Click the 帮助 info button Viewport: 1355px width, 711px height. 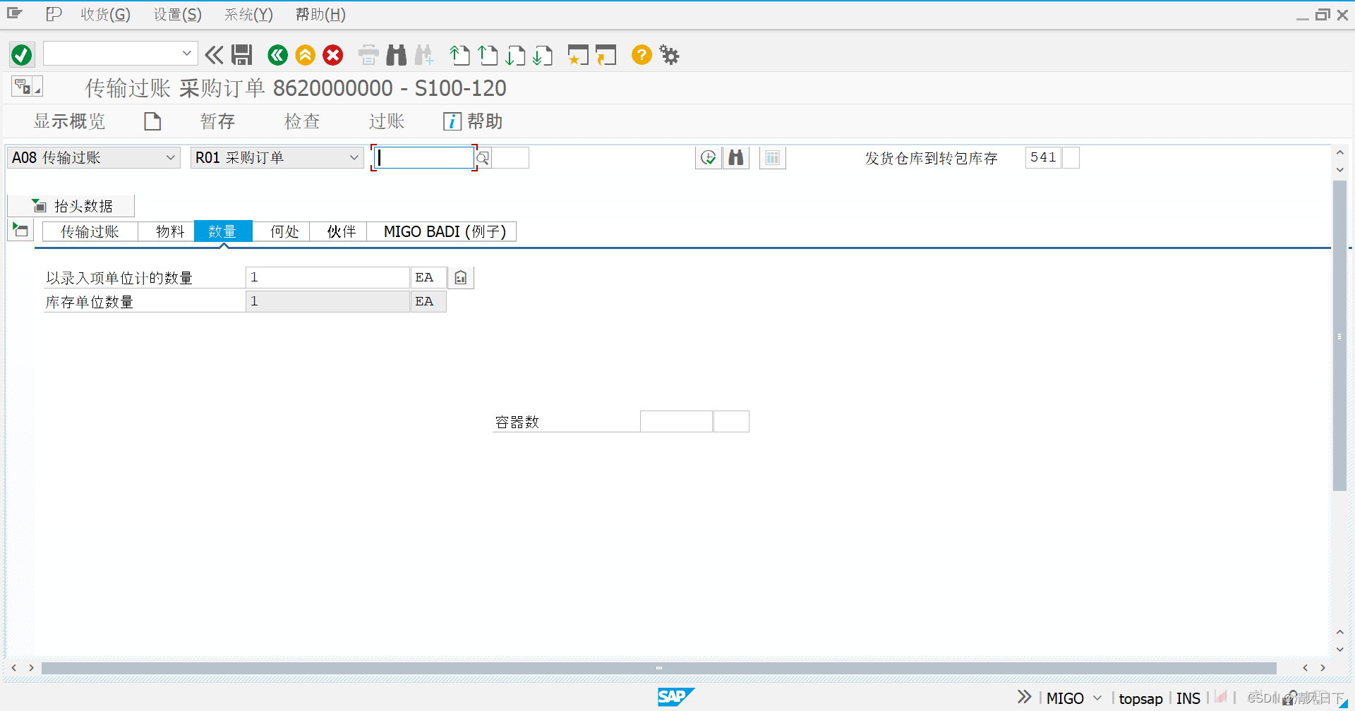tap(473, 121)
